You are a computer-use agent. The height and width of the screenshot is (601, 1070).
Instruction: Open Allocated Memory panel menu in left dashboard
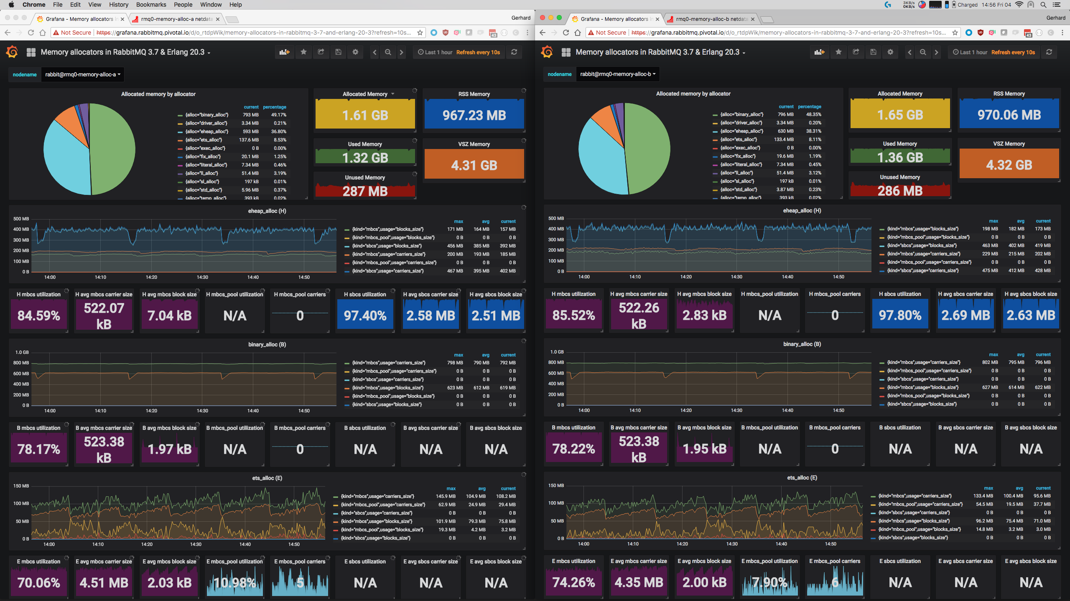pos(368,94)
